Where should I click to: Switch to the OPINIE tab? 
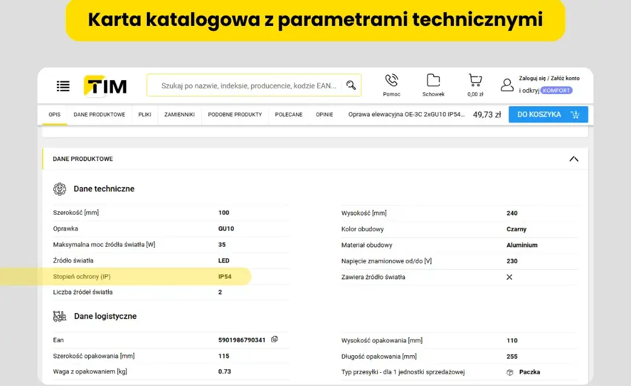(325, 115)
